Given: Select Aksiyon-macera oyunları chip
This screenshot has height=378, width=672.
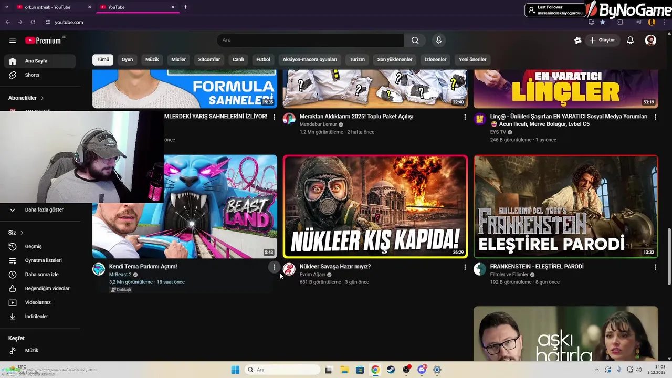Looking at the screenshot, I should click(x=310, y=59).
